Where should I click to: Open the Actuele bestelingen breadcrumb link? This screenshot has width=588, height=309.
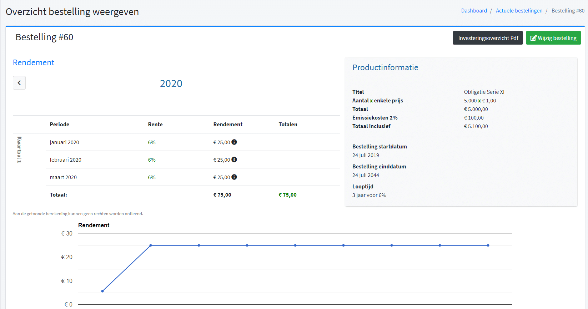[x=519, y=11]
